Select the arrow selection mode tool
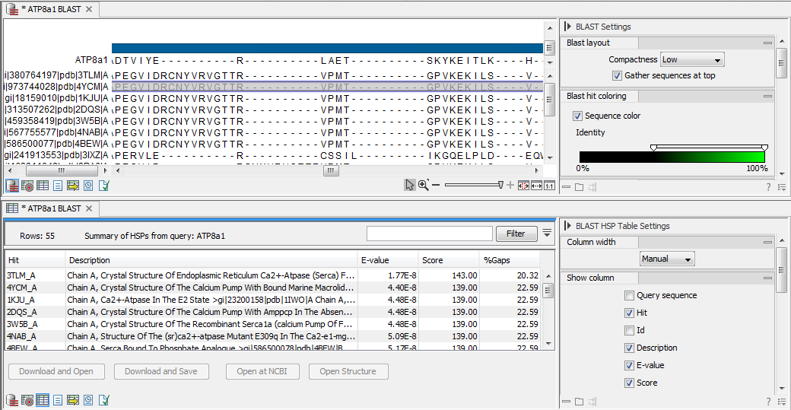This screenshot has width=791, height=410. (410, 185)
